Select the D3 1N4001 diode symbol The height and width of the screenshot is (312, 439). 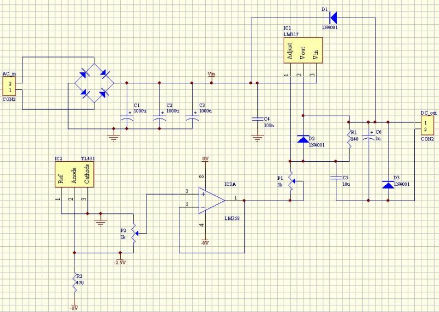tap(388, 185)
